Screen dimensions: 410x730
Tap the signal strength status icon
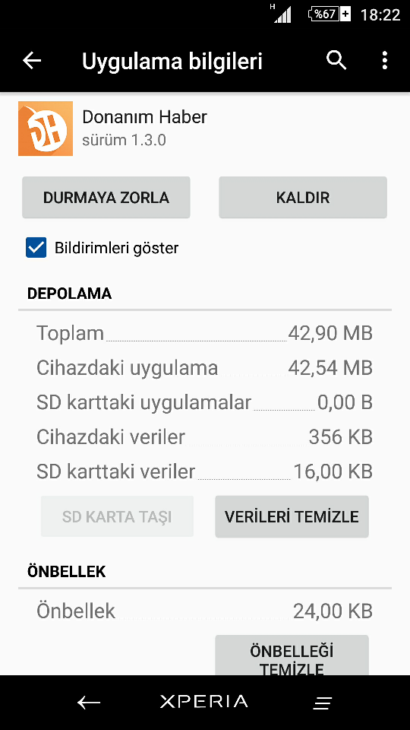click(x=281, y=14)
